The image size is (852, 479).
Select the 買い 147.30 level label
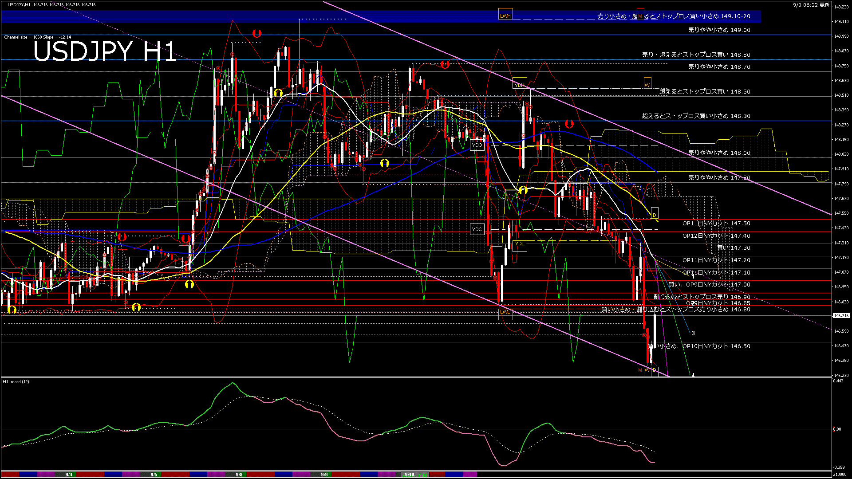coord(734,248)
